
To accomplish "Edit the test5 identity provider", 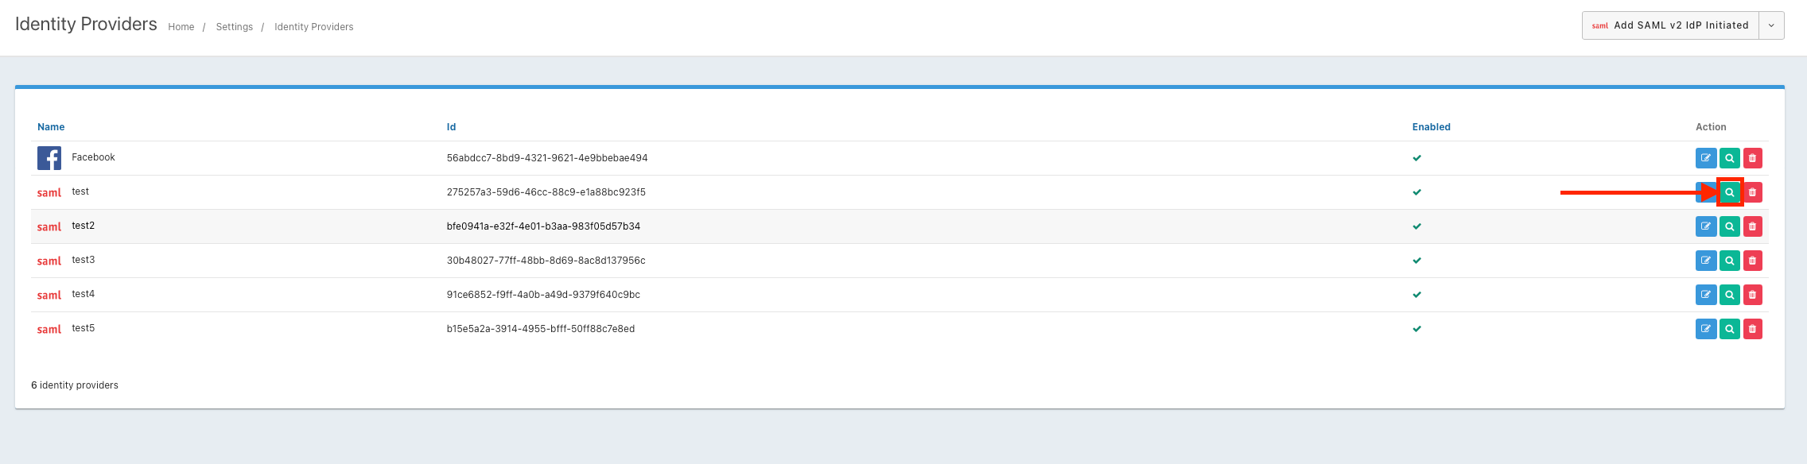I will tap(1705, 329).
